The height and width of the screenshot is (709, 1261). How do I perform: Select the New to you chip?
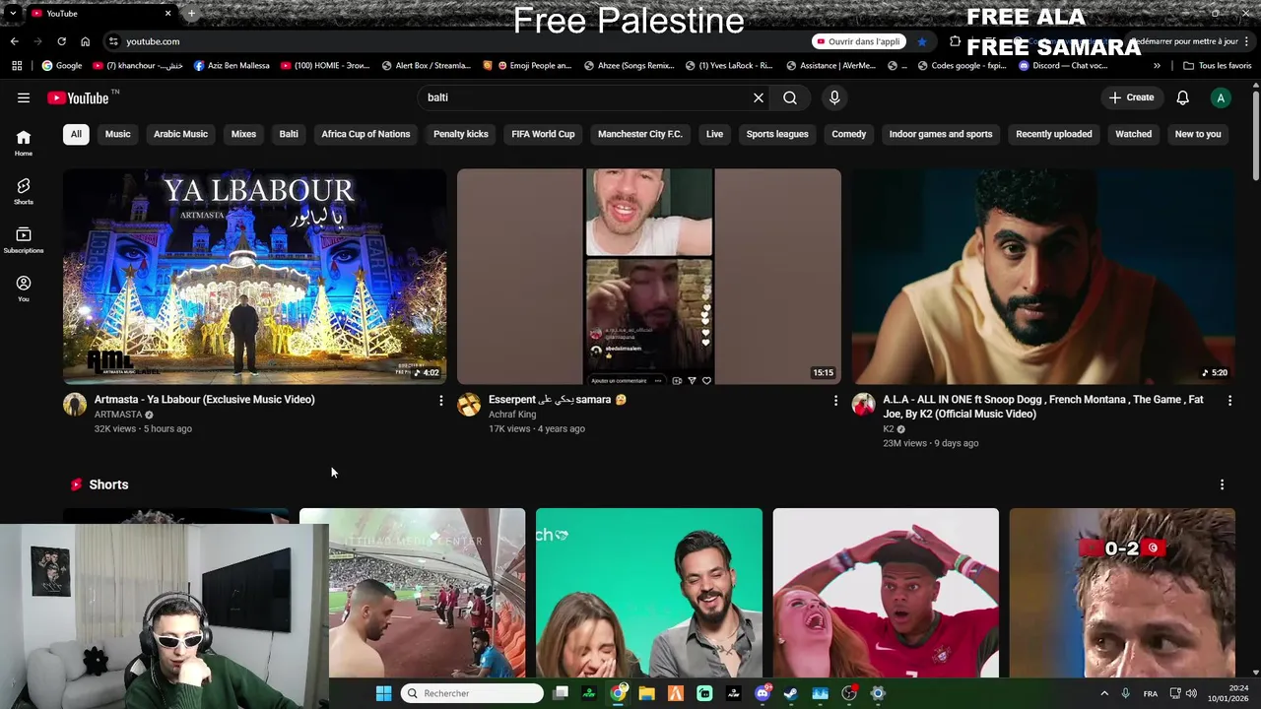[x=1198, y=134]
